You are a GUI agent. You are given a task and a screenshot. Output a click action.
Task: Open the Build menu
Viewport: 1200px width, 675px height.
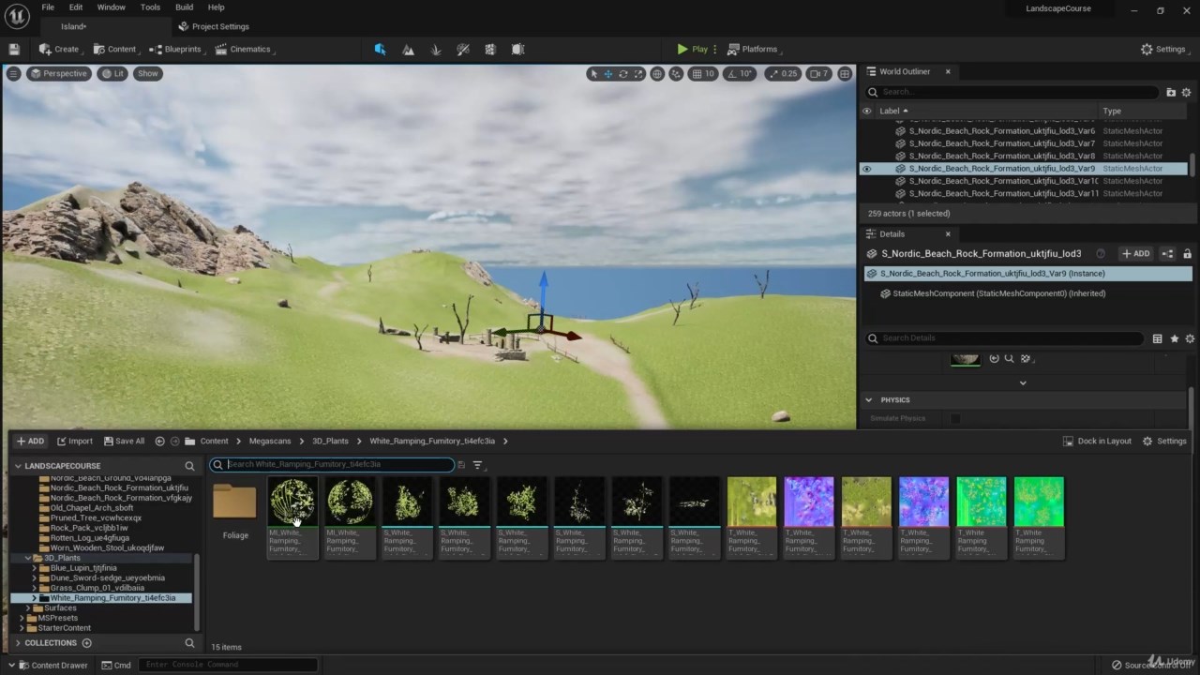[x=184, y=7]
